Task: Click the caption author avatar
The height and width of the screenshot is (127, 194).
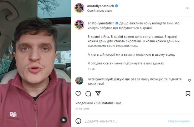Action: click(x=79, y=25)
